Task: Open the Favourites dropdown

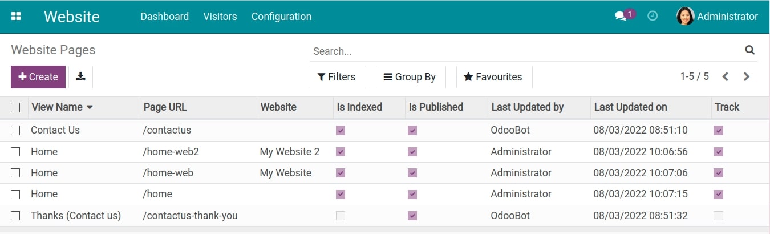Action: [493, 77]
